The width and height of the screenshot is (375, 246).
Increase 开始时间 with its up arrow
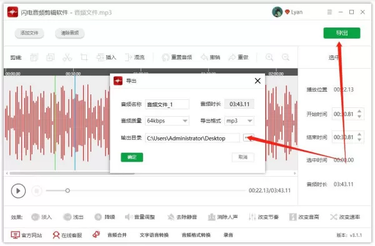click(x=359, y=112)
